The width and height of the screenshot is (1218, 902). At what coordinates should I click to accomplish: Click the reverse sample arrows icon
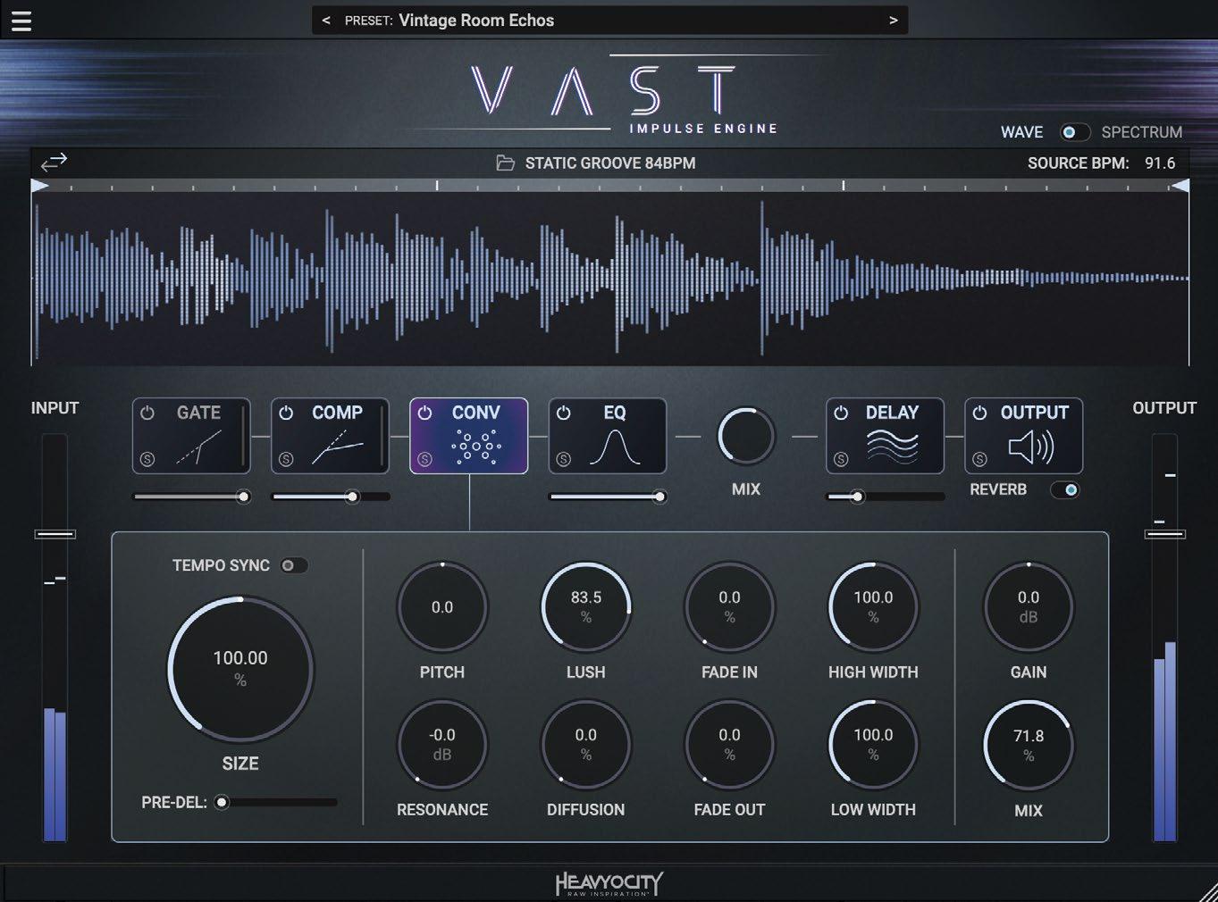54,162
